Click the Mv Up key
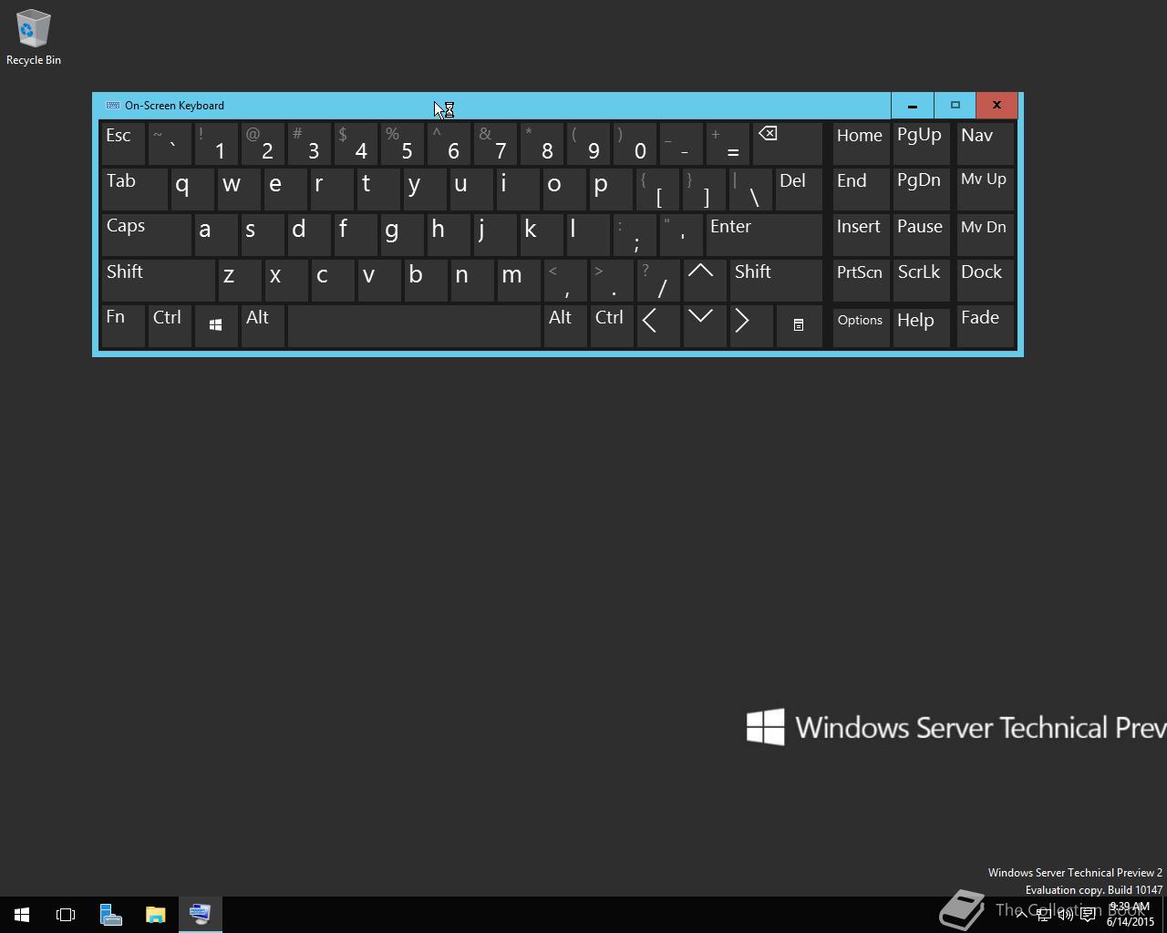Image resolution: width=1167 pixels, height=933 pixels. (985, 190)
